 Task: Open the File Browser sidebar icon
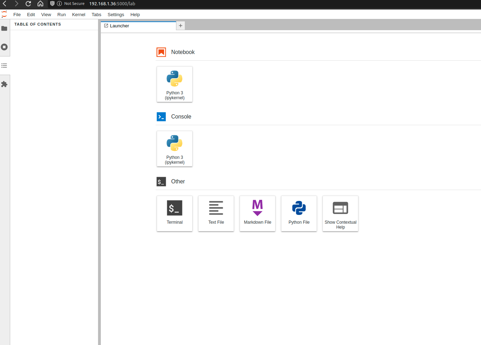click(x=4, y=28)
